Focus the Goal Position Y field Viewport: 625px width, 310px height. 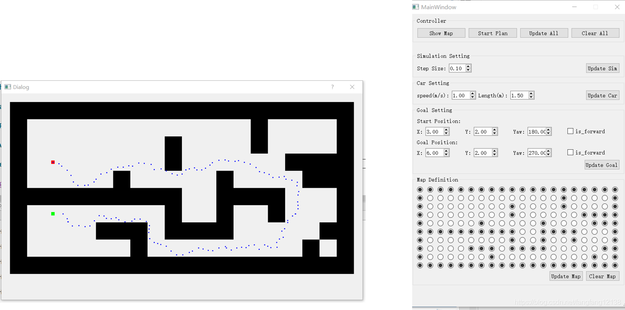(482, 153)
